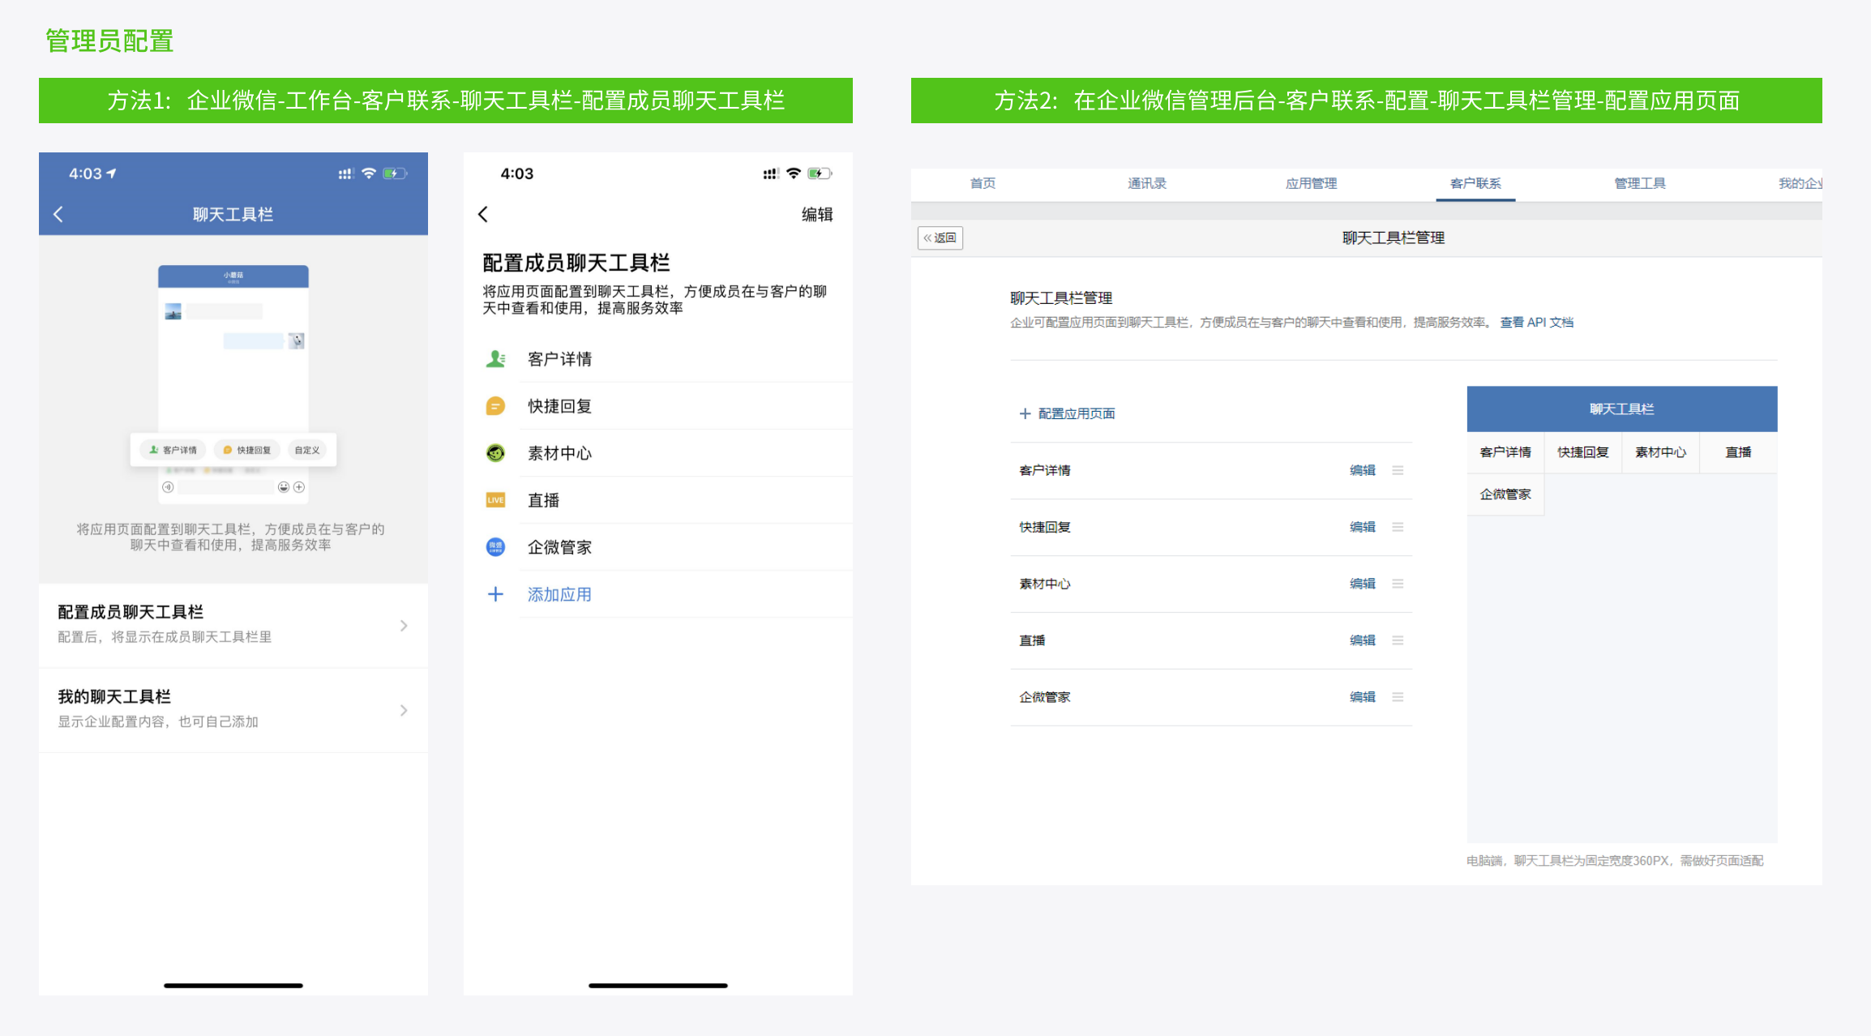Tap battery icon in white phone status bar
The height and width of the screenshot is (1036, 1871).
pos(820,173)
